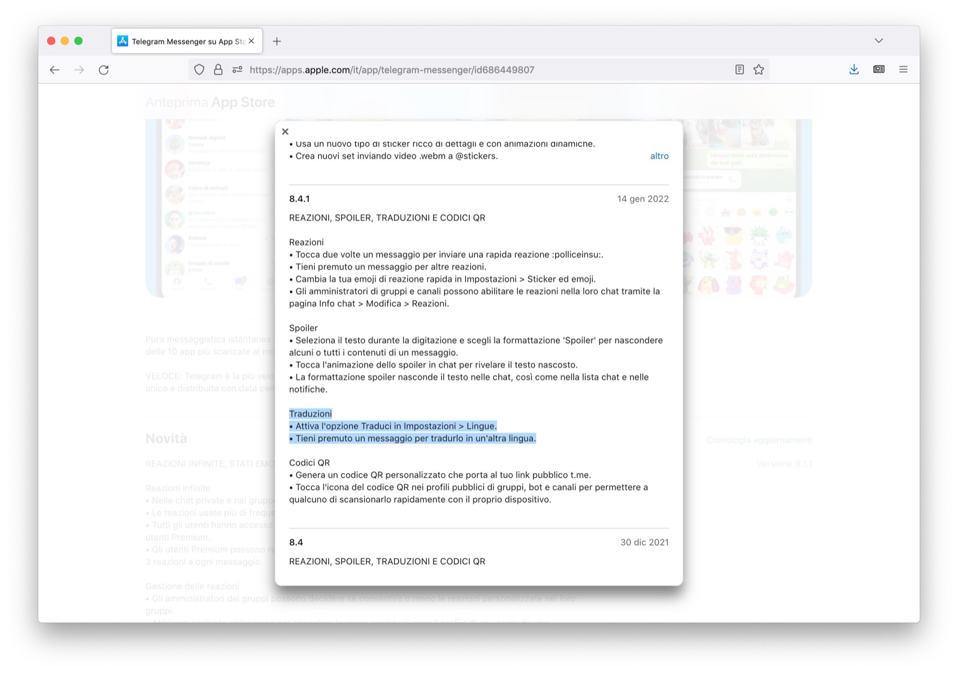Open the Firefox application menu
The width and height of the screenshot is (958, 673).
pyautogui.click(x=904, y=70)
